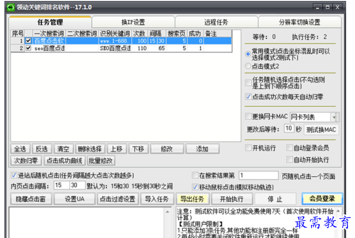
Task: Click the 次数归零 button
Action: 26,160
